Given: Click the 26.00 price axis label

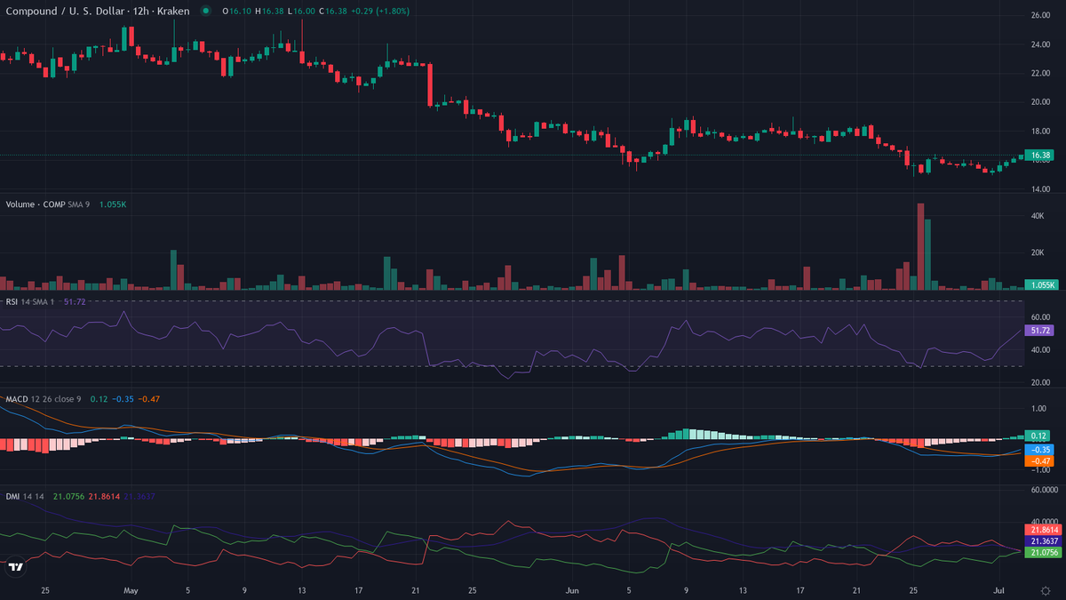Looking at the screenshot, I should pos(1041,15).
